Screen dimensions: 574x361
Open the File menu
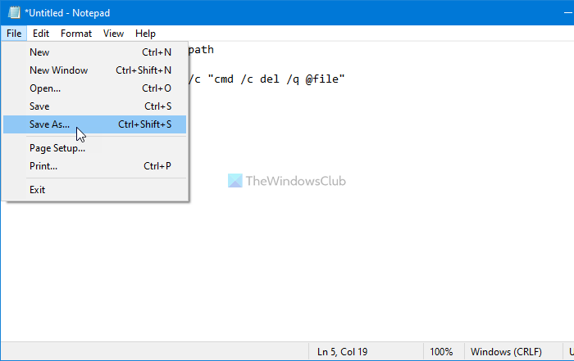[14, 34]
